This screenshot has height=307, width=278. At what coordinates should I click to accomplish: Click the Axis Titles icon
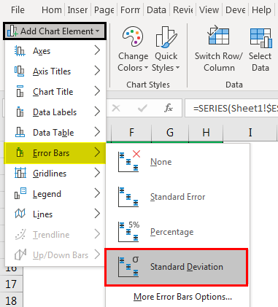pyautogui.click(x=20, y=71)
